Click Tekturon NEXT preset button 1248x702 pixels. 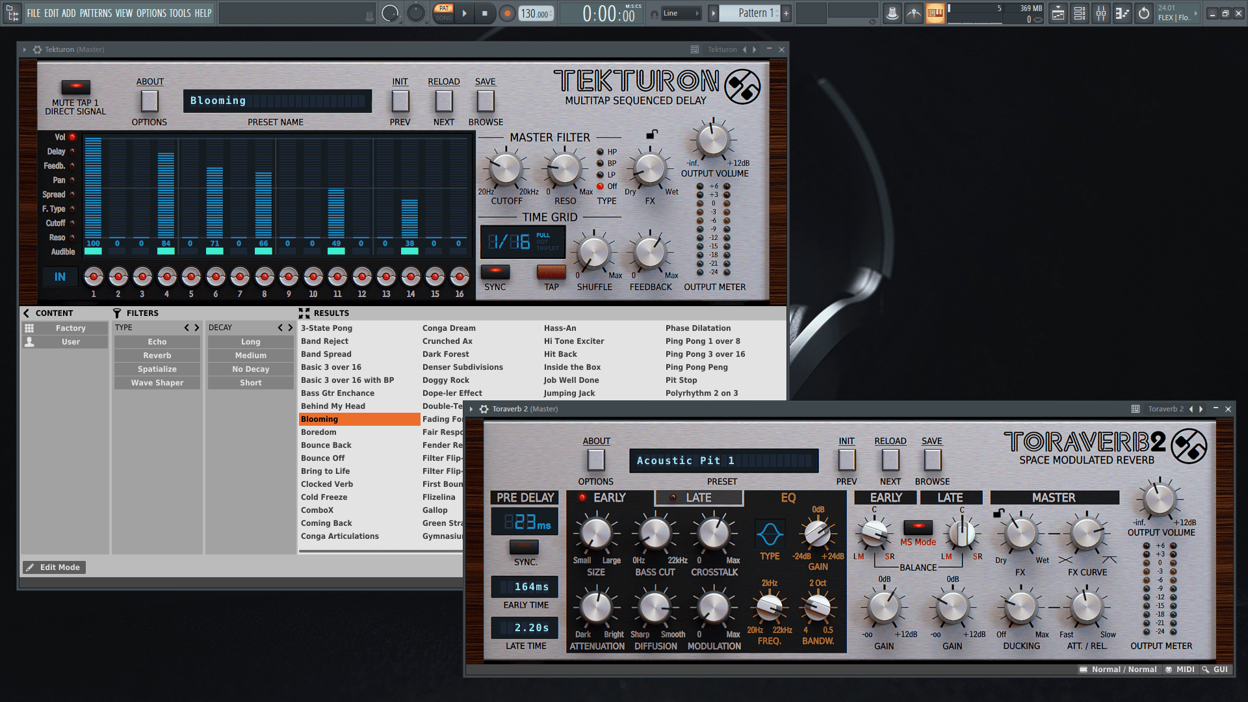click(x=444, y=101)
